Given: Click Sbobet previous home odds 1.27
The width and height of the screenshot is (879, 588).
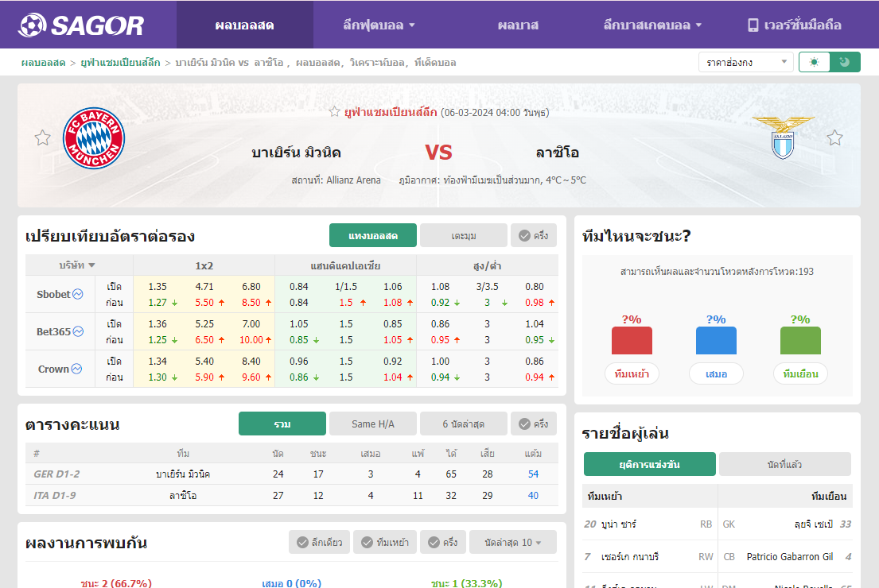Looking at the screenshot, I should (x=158, y=303).
